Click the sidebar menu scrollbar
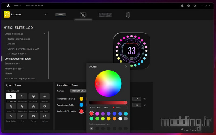The height and width of the screenshot is (135, 216). click(48, 55)
